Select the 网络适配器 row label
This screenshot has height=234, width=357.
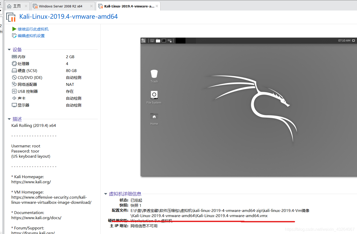click(27, 84)
